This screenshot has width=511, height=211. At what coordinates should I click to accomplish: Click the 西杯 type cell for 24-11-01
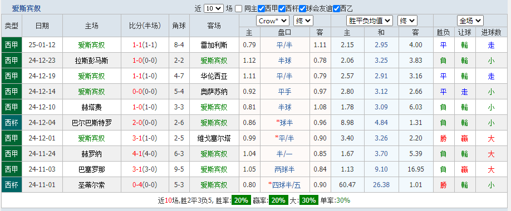coord(12,185)
